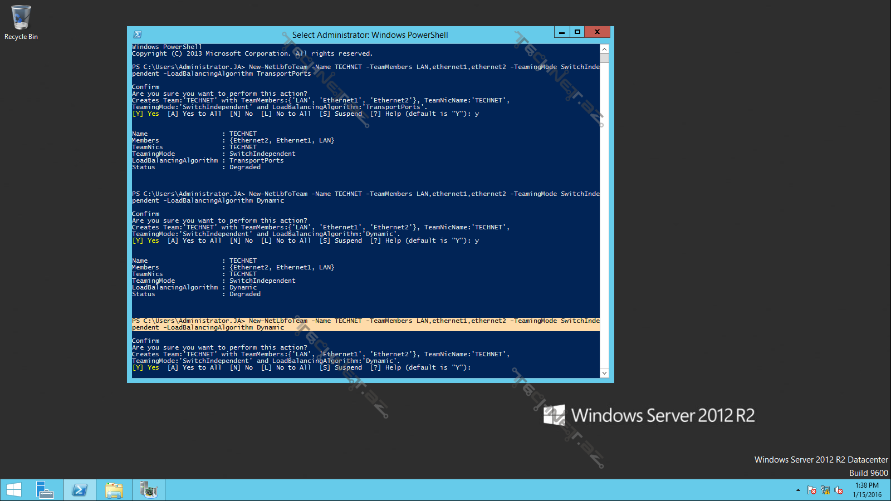Screen dimensions: 891x501
Task: Expand the hidden tray icons arrow
Action: coord(798,490)
